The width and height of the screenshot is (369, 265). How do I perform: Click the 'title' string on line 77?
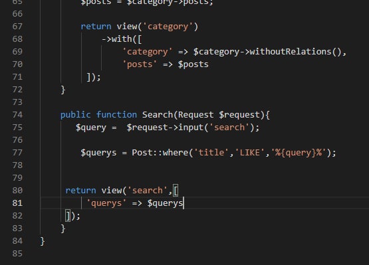[211, 153]
